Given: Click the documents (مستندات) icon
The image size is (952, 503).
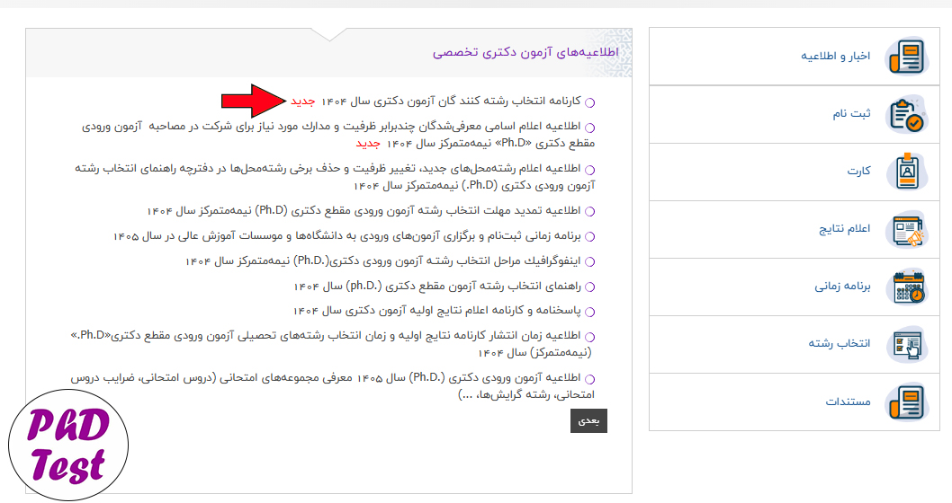Looking at the screenshot, I should tap(906, 402).
